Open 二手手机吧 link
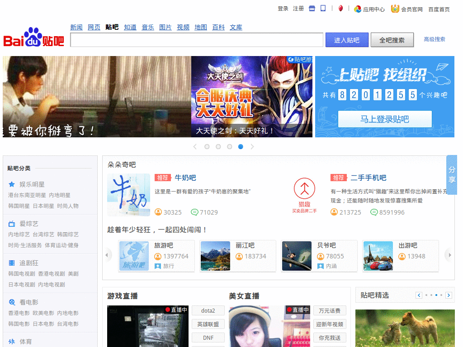 [x=369, y=178]
